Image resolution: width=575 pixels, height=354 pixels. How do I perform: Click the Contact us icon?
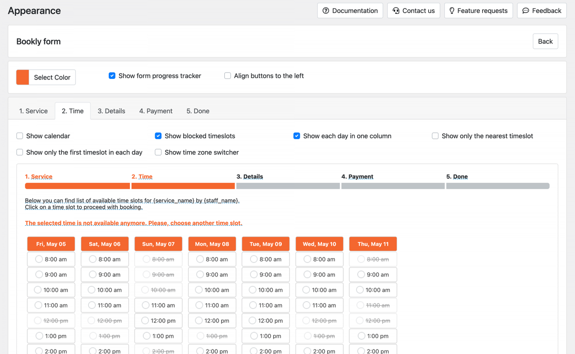point(395,11)
